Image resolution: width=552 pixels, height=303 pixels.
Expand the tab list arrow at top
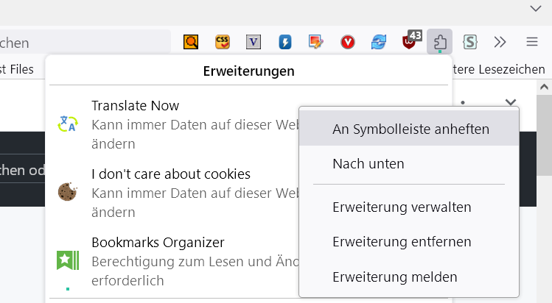point(536,9)
